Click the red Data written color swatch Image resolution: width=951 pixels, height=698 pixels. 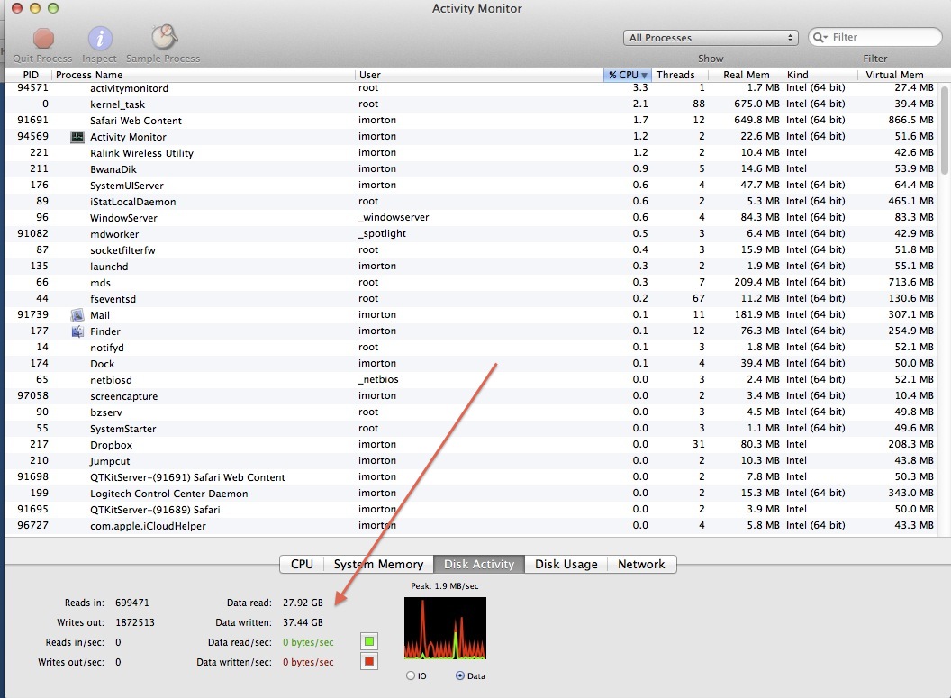[x=368, y=661]
